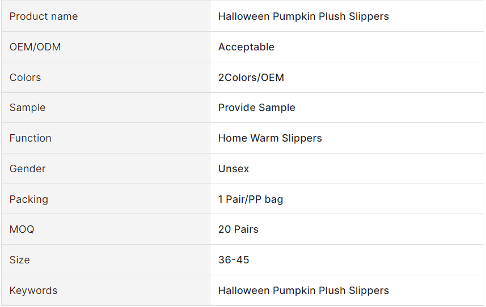Viewport: 486px width, 307px height.
Task: Click the Packing row label
Action: click(x=29, y=199)
